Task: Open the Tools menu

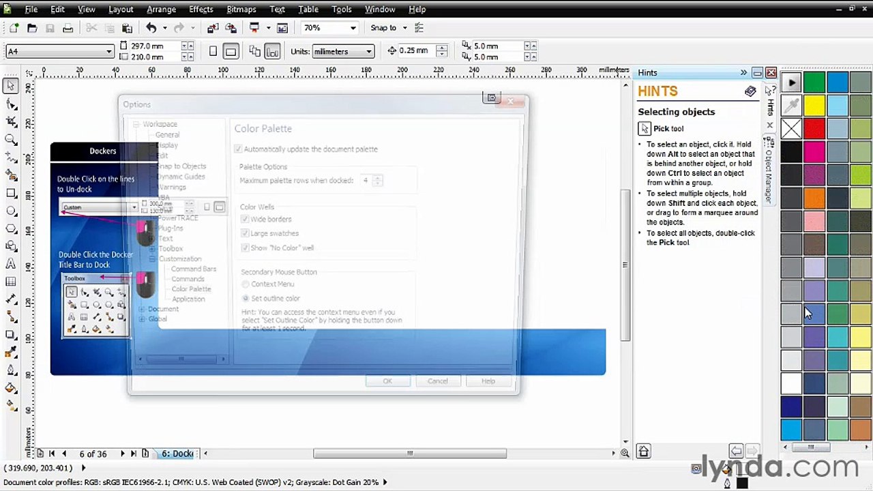Action: coord(342,9)
